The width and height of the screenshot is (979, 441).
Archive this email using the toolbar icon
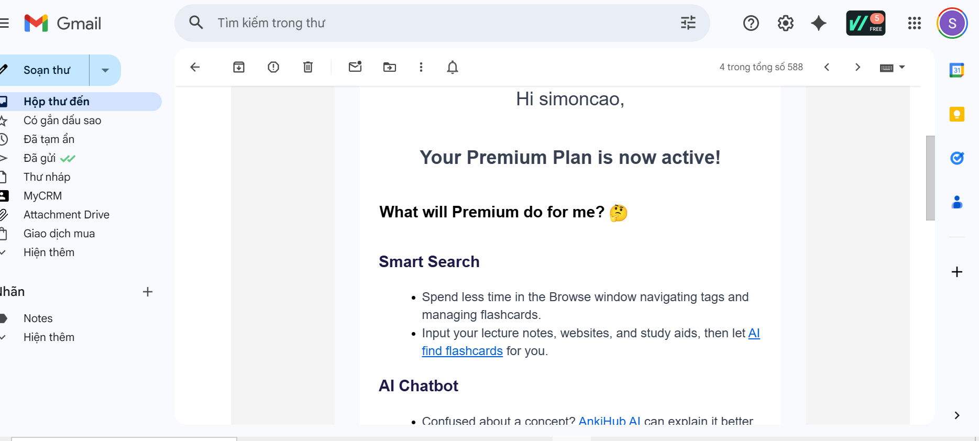coord(239,67)
